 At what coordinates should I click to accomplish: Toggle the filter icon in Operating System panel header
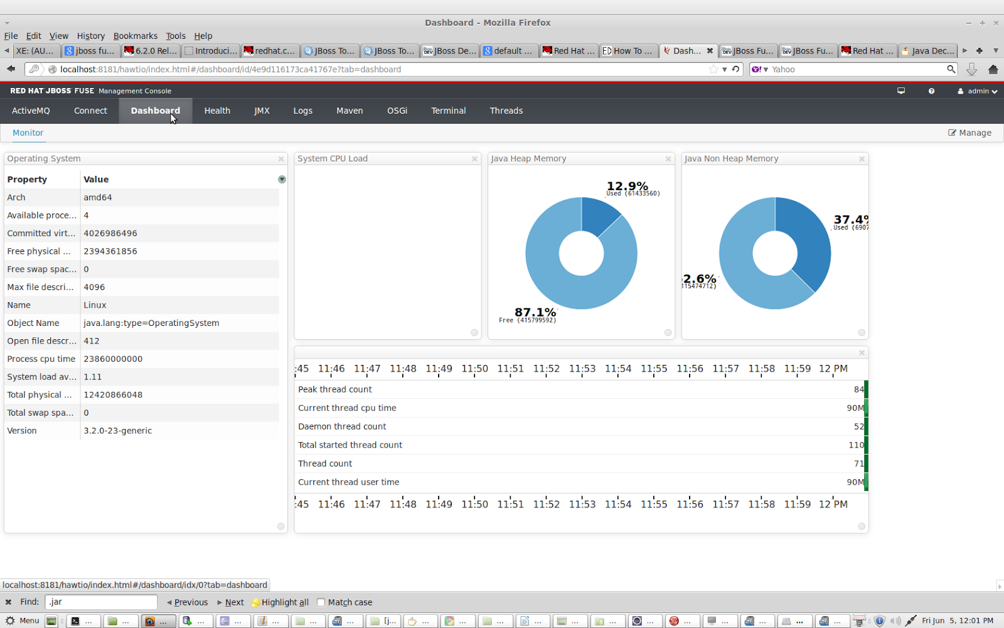(282, 179)
